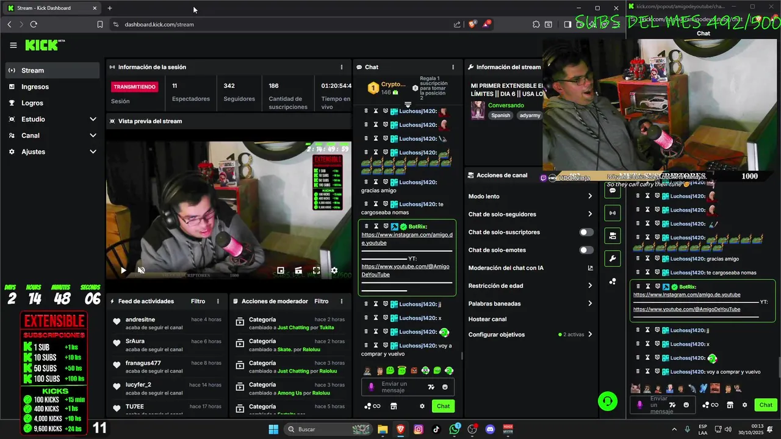
Task: Open the browser share page icon
Action: (x=457, y=24)
